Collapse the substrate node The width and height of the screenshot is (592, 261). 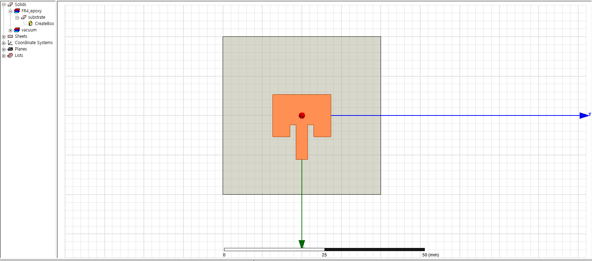[x=17, y=17]
